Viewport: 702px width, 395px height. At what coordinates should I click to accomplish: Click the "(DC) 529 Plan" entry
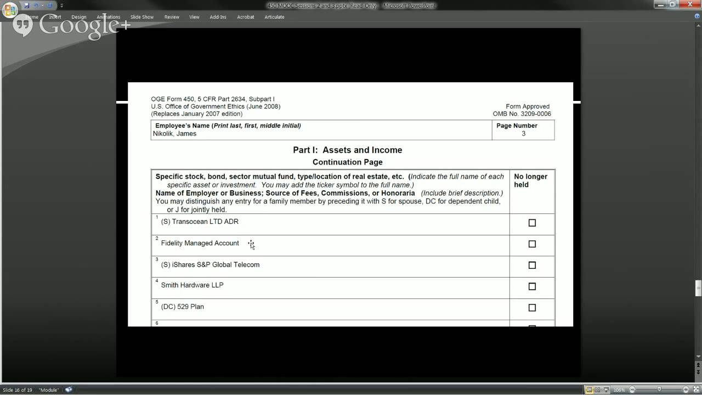(x=182, y=307)
